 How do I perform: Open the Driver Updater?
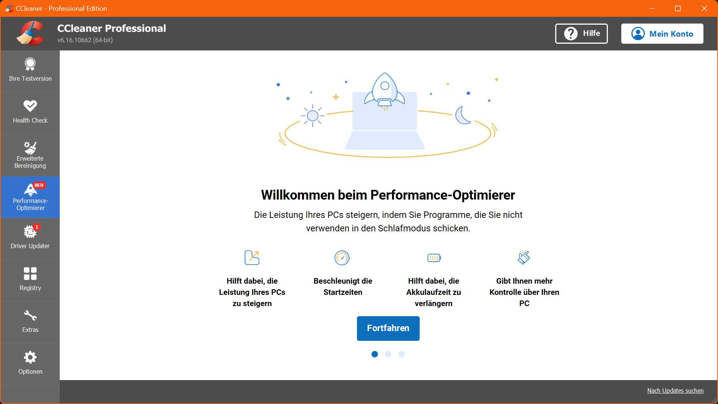click(30, 238)
